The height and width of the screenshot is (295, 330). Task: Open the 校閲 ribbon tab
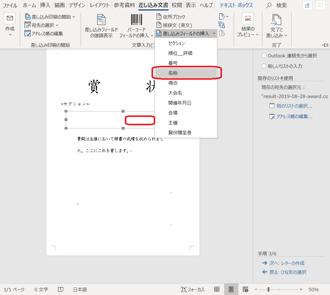[x=177, y=5]
